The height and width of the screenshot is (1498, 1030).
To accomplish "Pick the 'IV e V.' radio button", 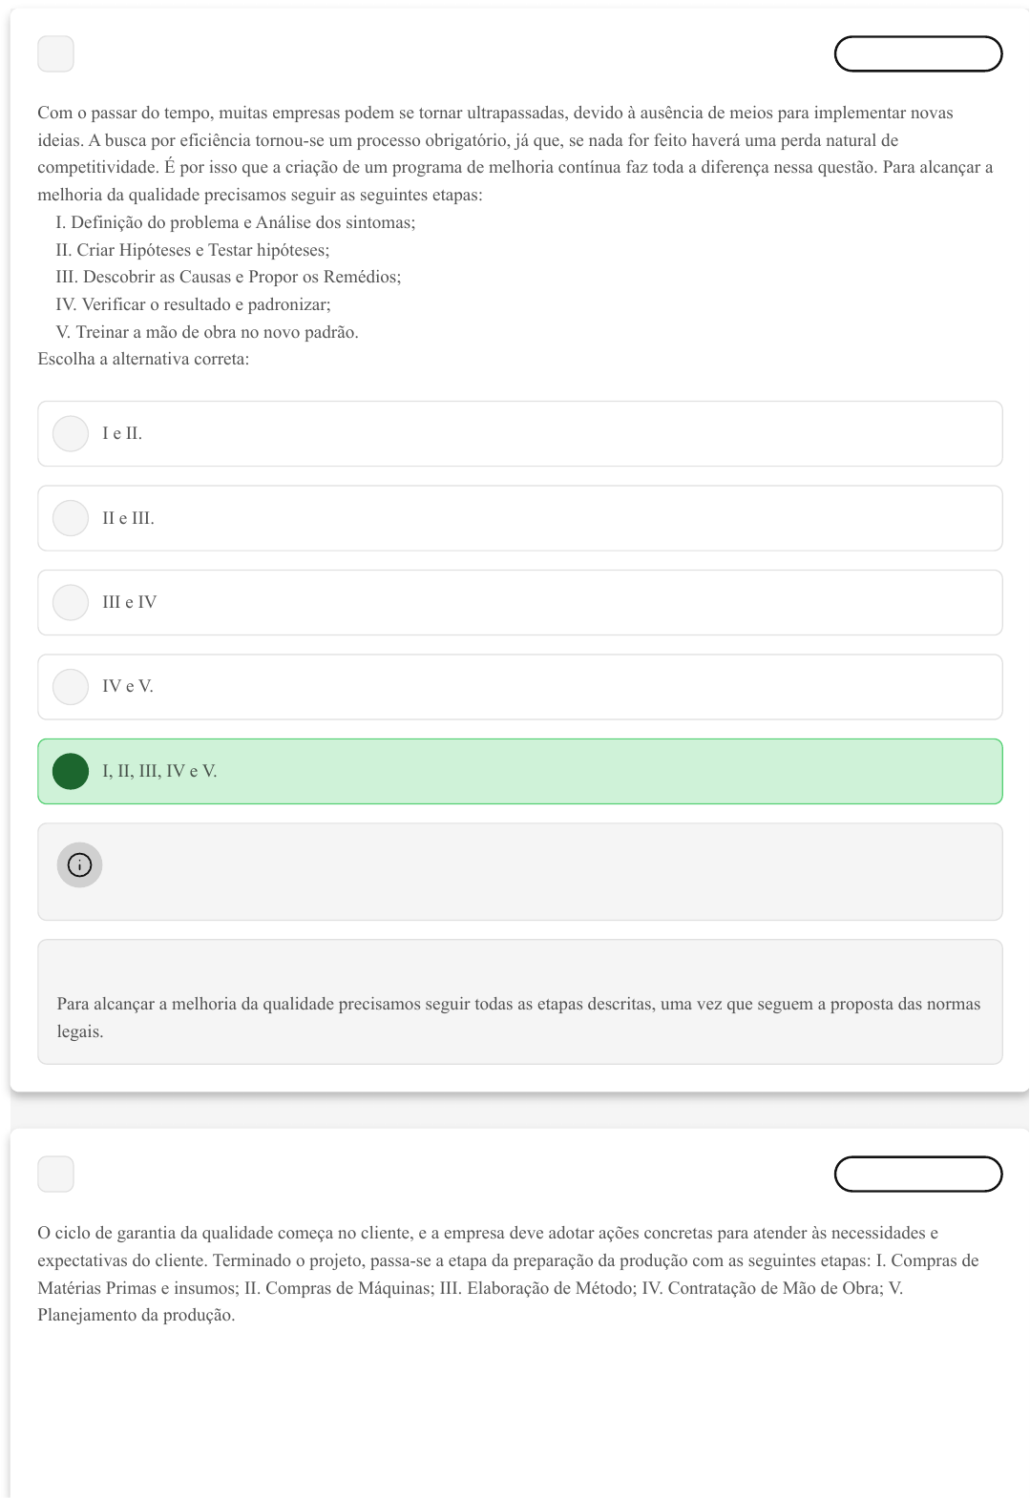I will tap(71, 687).
